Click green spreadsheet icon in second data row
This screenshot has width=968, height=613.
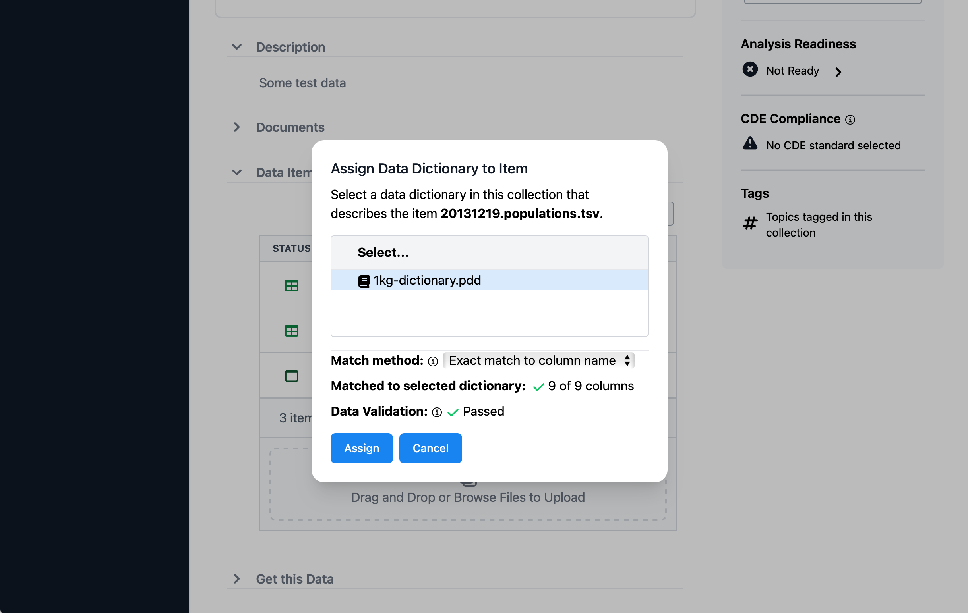tap(291, 330)
